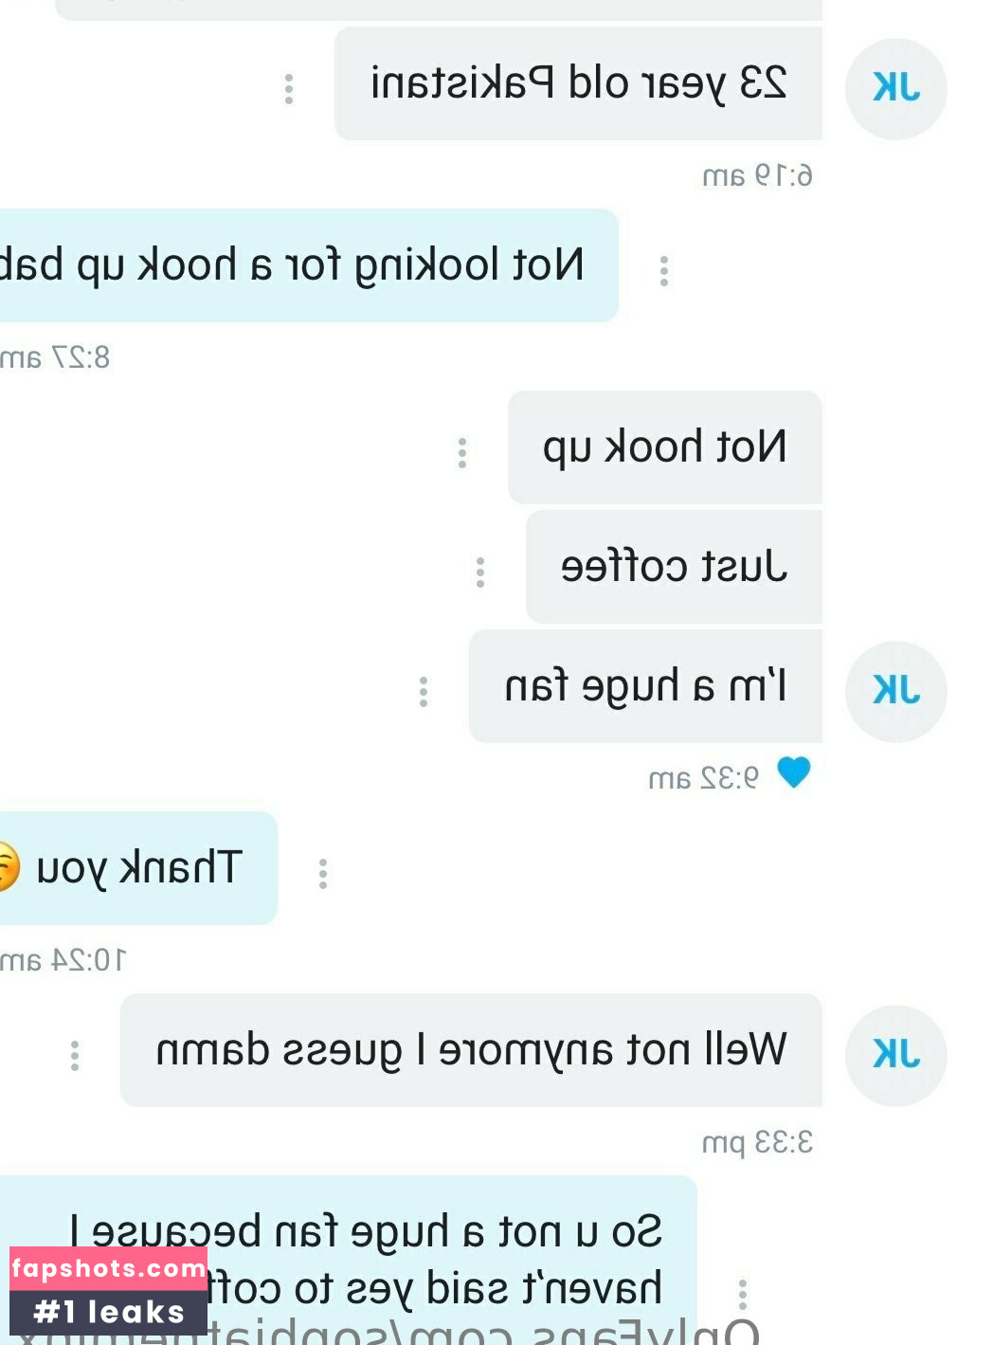Click the JK avatar beside 'Well not anymore' message
The width and height of the screenshot is (993, 1345).
pos(896,1056)
